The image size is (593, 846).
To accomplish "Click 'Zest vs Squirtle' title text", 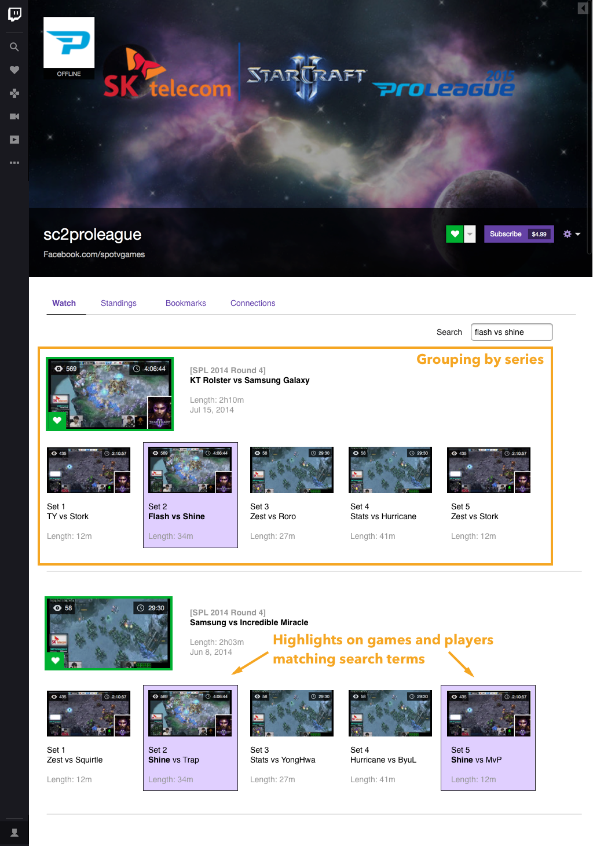I will pos(75,760).
